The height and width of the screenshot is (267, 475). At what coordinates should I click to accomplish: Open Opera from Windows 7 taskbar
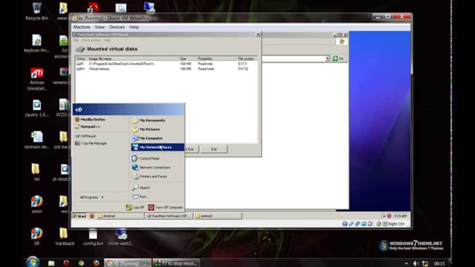[66, 263]
